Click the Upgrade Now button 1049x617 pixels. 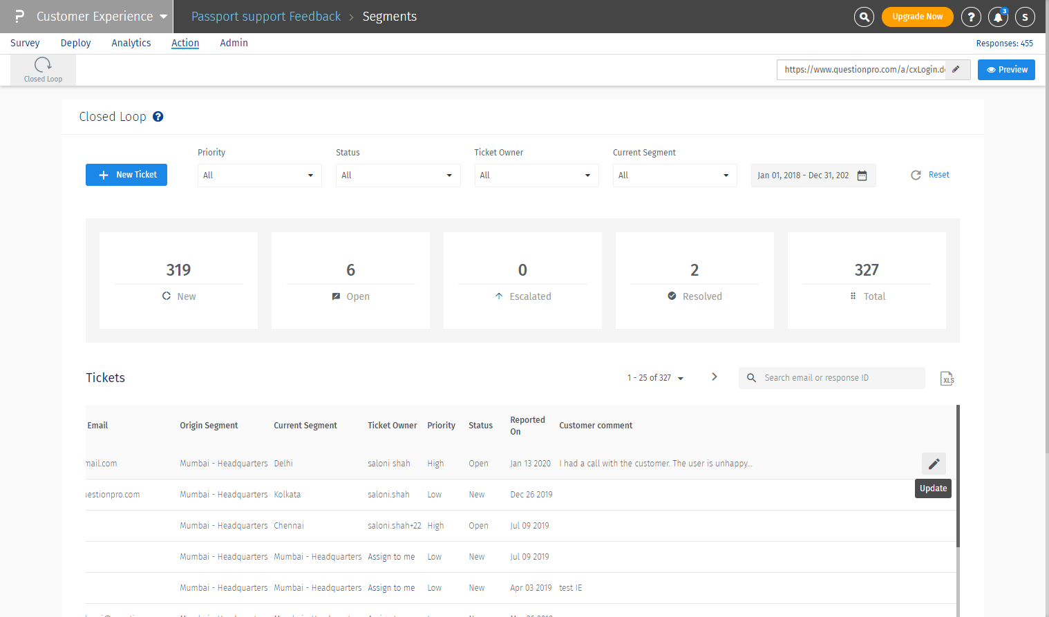click(x=917, y=17)
